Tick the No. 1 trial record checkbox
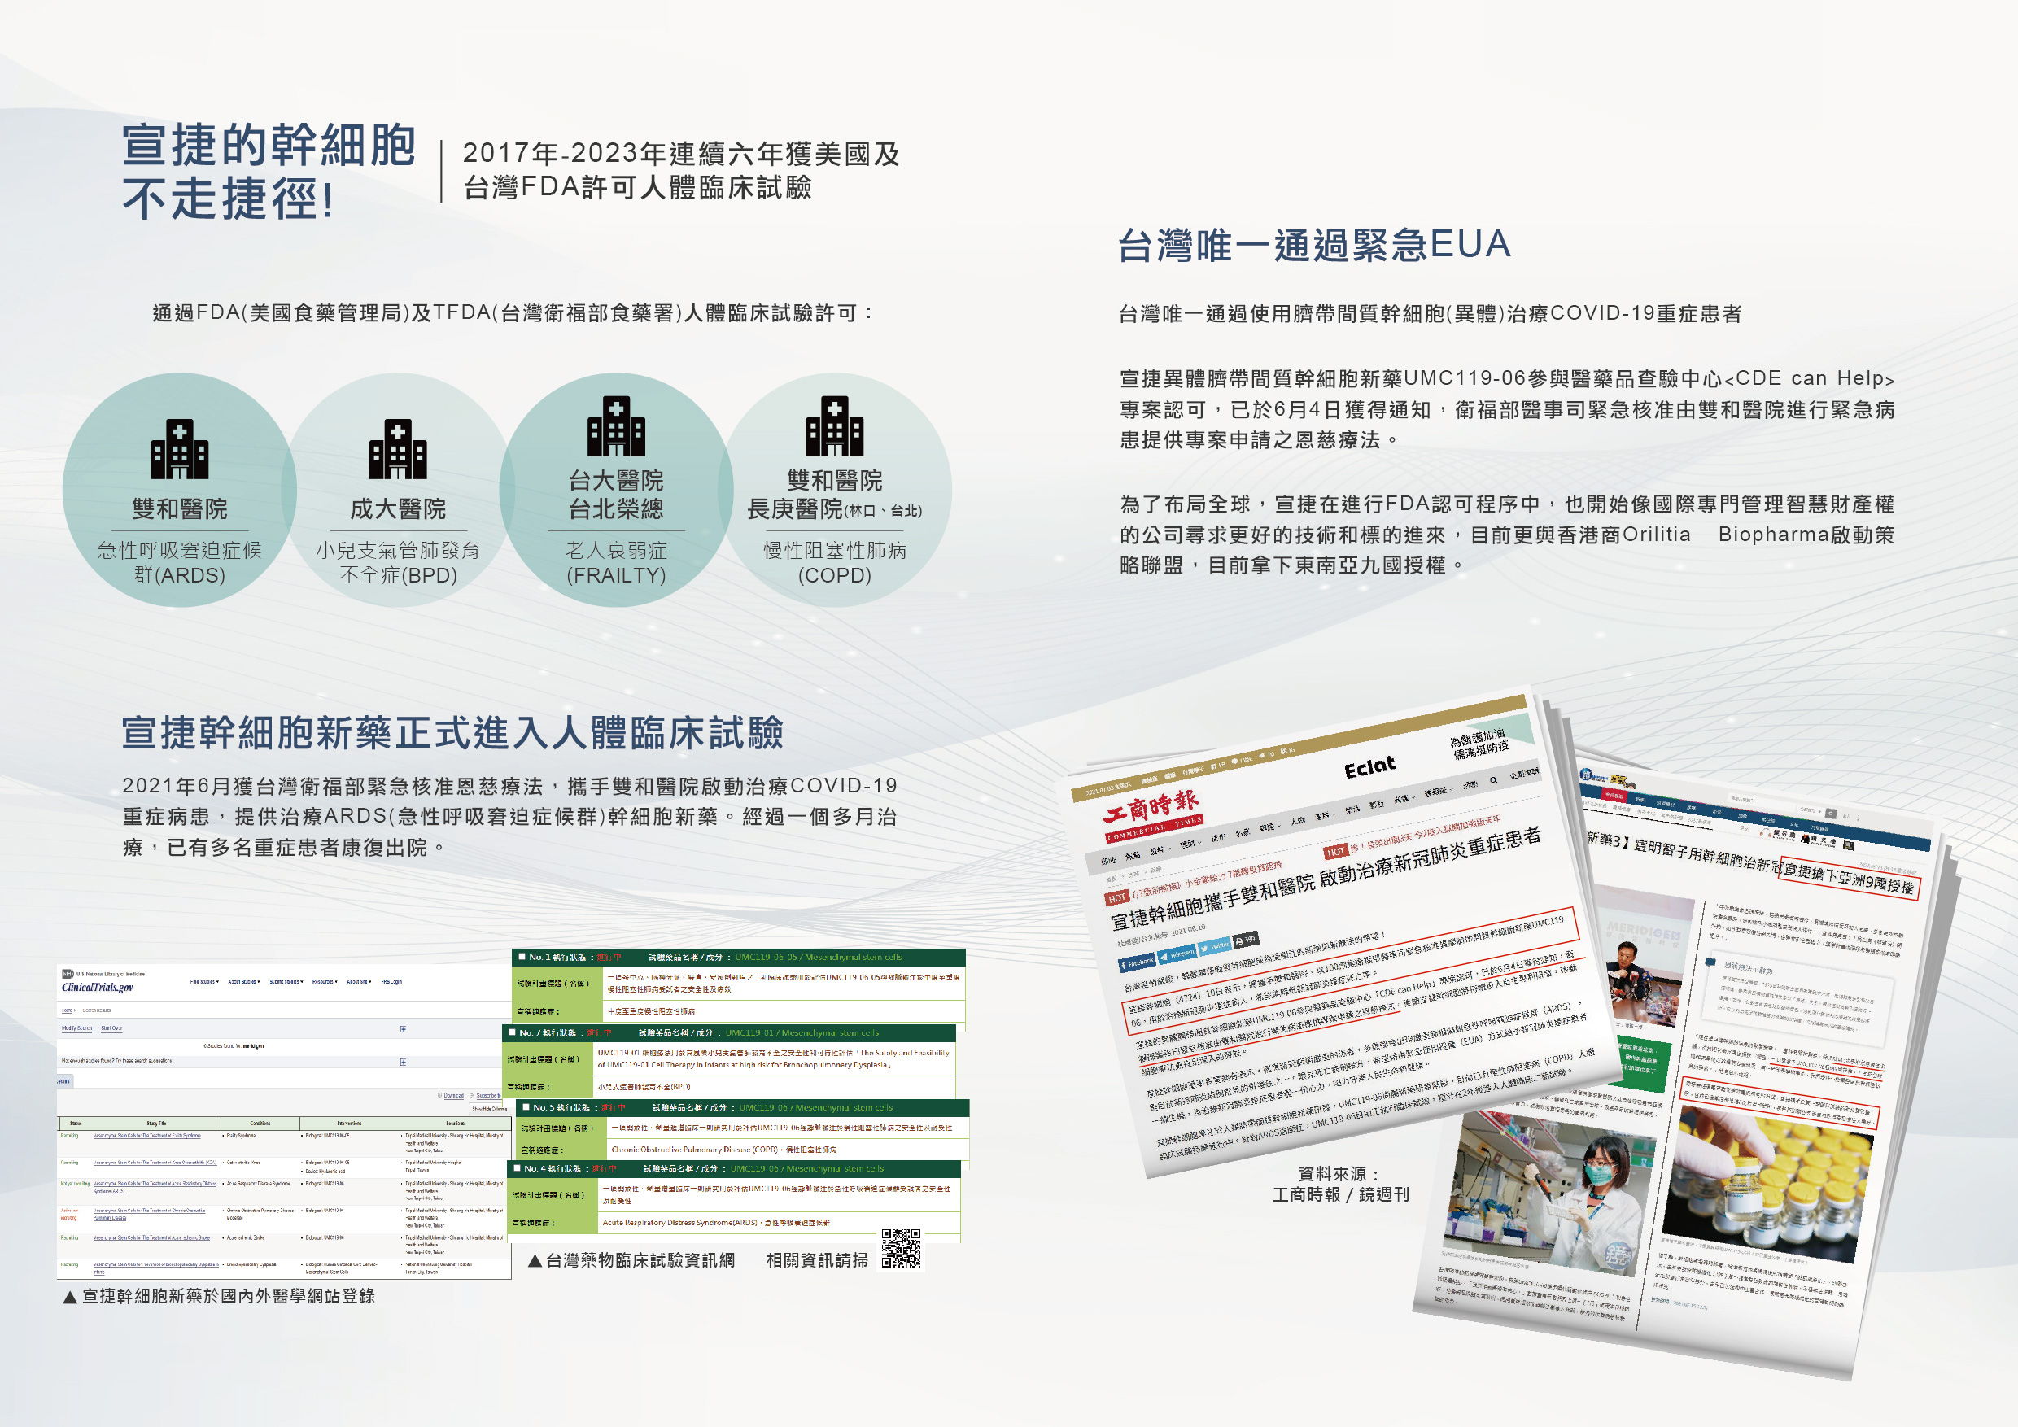Image resolution: width=2018 pixels, height=1427 pixels. 523,957
